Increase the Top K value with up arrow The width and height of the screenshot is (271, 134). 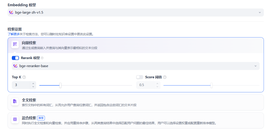[33, 83]
